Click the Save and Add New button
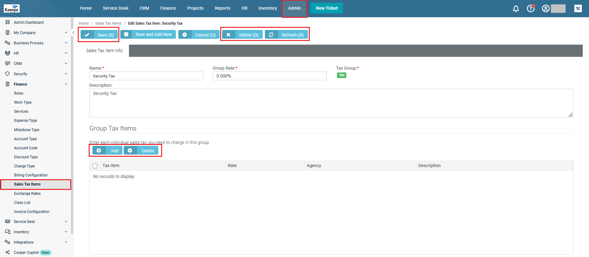589x257 pixels. [148, 34]
